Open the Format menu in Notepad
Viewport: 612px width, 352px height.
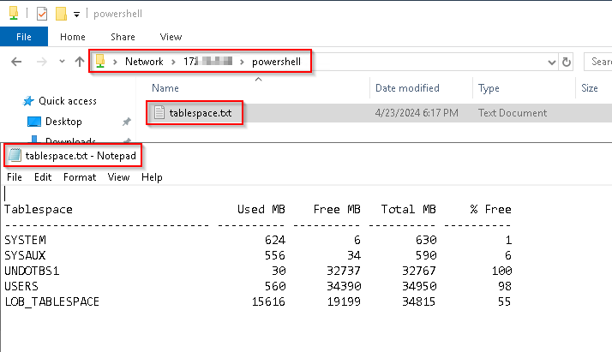point(80,177)
